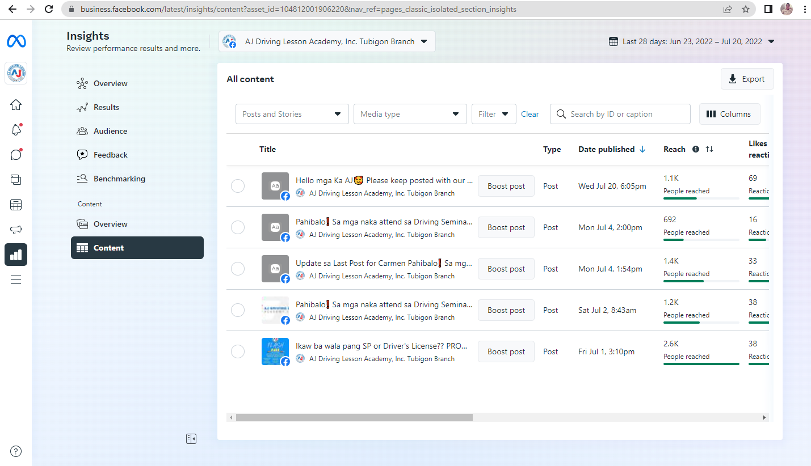Viewport: 811px width, 466px height.
Task: Click the Meta logo icon
Action: tap(16, 41)
